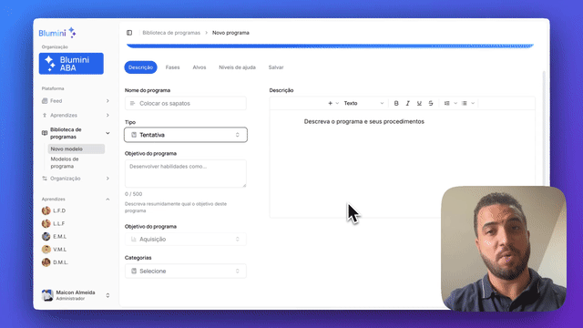Screen dimensions: 583x328
Task: Click the Feed icon in sidebar
Action: pos(45,101)
